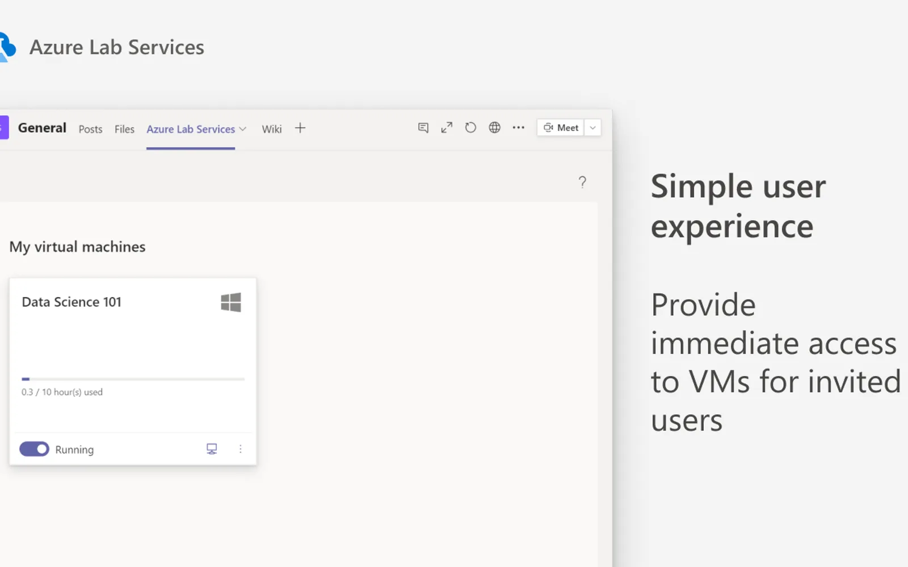
Task: Select the Data Science 101 title
Action: tap(72, 302)
